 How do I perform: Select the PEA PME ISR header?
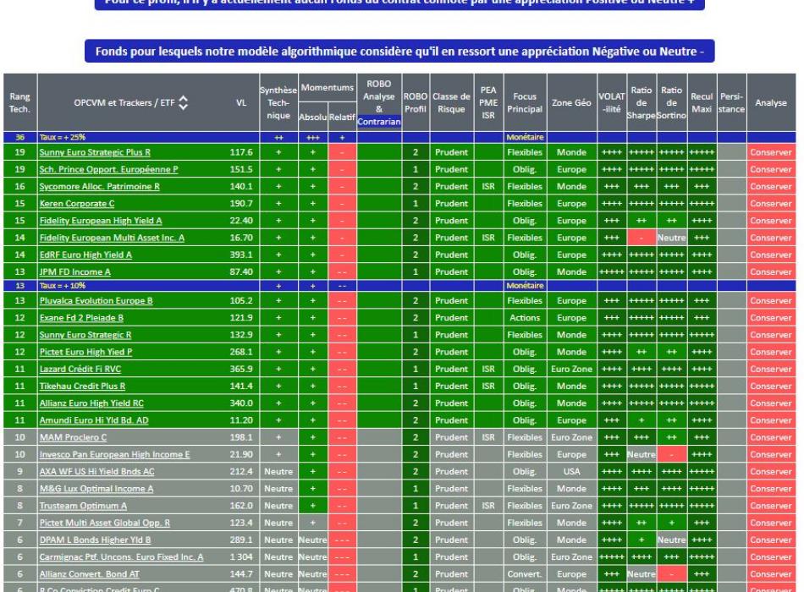click(x=488, y=102)
